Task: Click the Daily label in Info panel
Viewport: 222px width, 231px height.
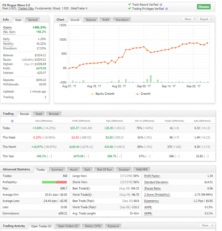Action: pyautogui.click(x=7, y=39)
